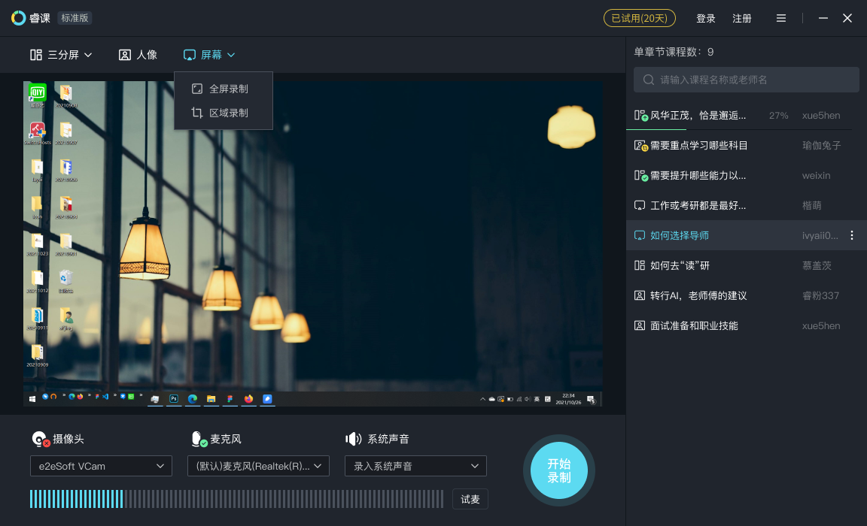The height and width of the screenshot is (526, 867).
Task: Open the 麦克风(Realtek) microphone dropdown
Action: pos(258,466)
